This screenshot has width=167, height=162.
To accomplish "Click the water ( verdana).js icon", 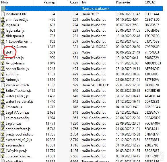I will (3, 102).
